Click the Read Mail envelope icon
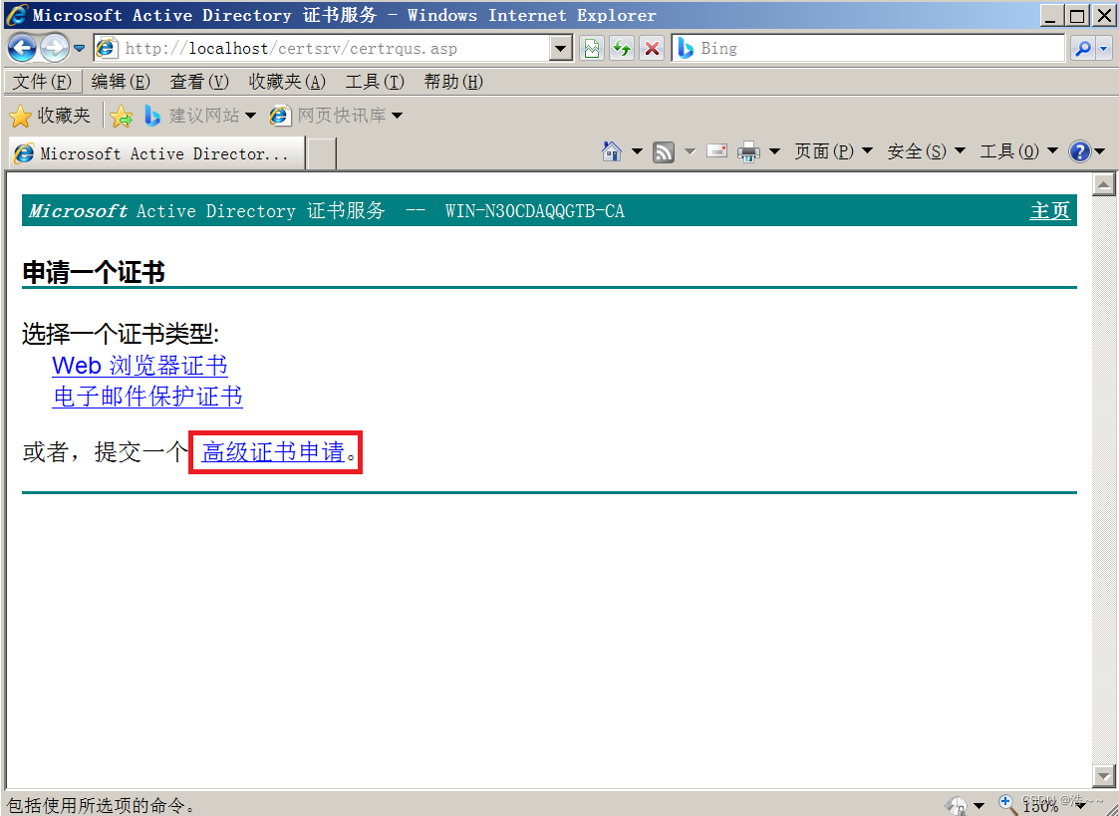 [x=716, y=151]
